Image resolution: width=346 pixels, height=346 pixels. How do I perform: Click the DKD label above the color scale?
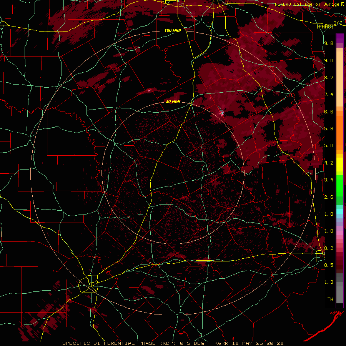click(x=338, y=23)
